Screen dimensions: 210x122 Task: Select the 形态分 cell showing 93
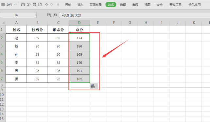[58, 79]
